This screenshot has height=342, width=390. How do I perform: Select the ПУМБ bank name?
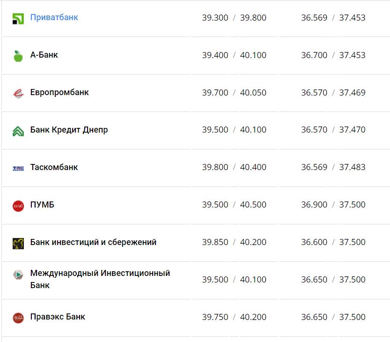pyautogui.click(x=42, y=205)
